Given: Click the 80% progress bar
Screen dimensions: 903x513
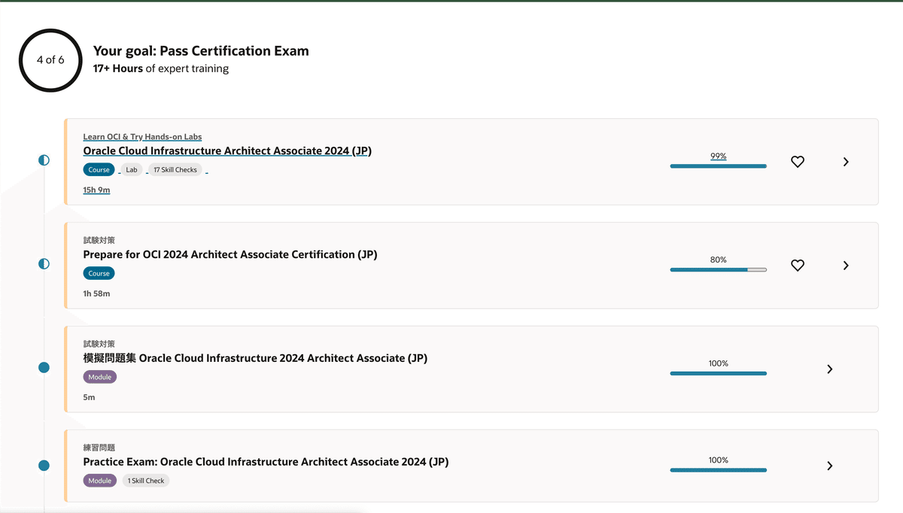Looking at the screenshot, I should [x=718, y=269].
